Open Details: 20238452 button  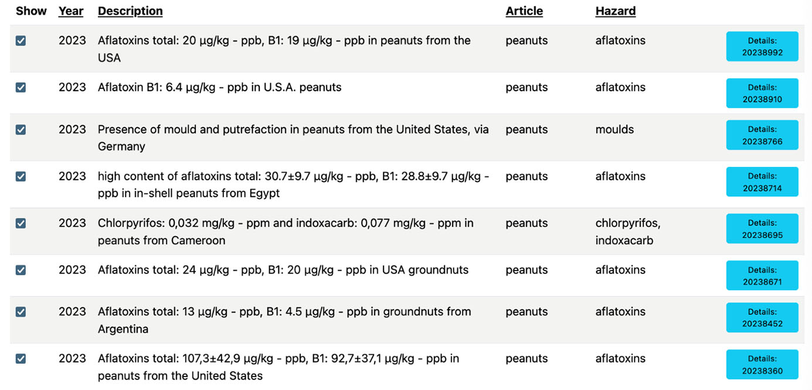point(762,317)
